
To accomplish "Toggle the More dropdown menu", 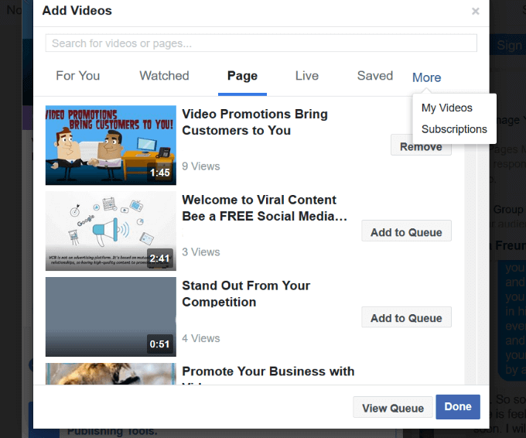I will (427, 77).
